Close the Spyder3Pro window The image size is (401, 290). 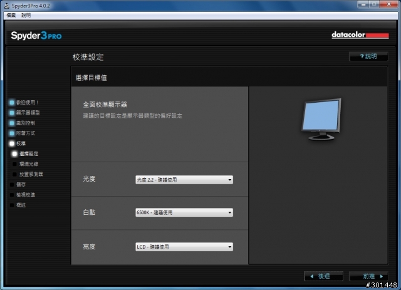point(388,4)
